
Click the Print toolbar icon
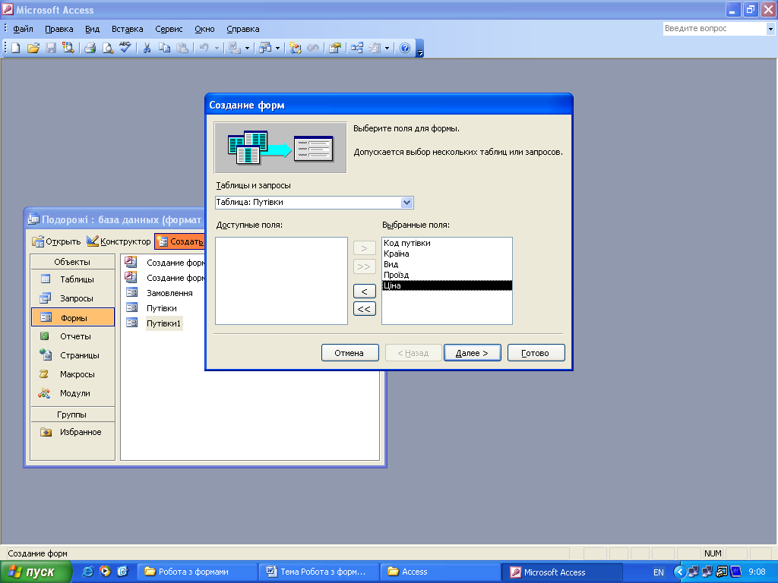90,48
